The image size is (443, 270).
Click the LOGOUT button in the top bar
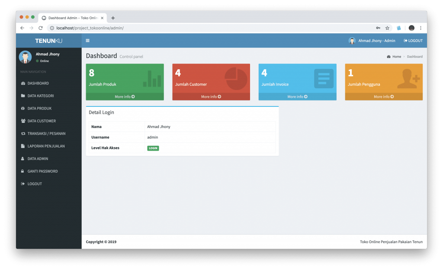pos(412,40)
